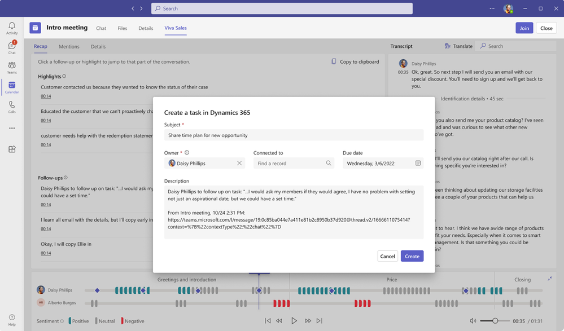Image resolution: width=564 pixels, height=331 pixels.
Task: Click the Due date field
Action: coord(383,163)
